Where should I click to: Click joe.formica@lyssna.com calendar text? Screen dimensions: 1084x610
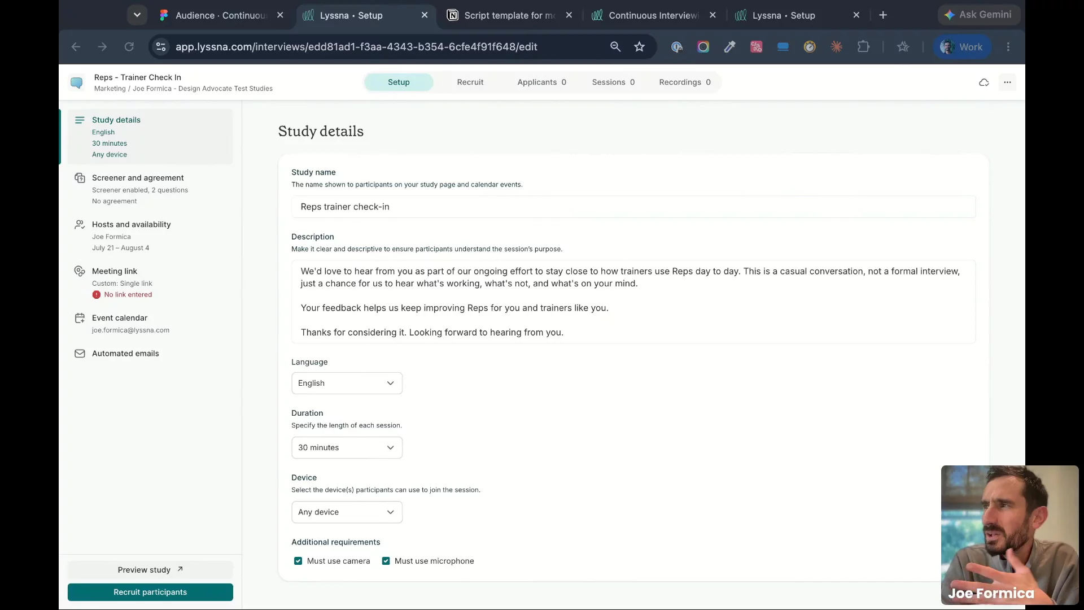130,330
